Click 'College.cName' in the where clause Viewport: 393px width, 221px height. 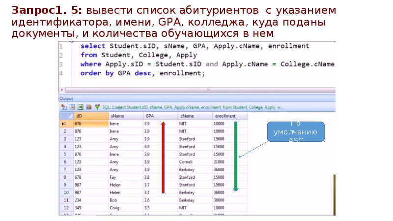[x=308, y=64]
